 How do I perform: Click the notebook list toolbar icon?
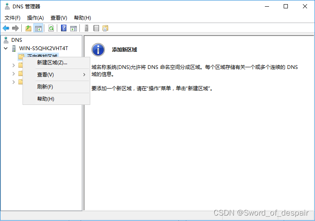pos(96,28)
